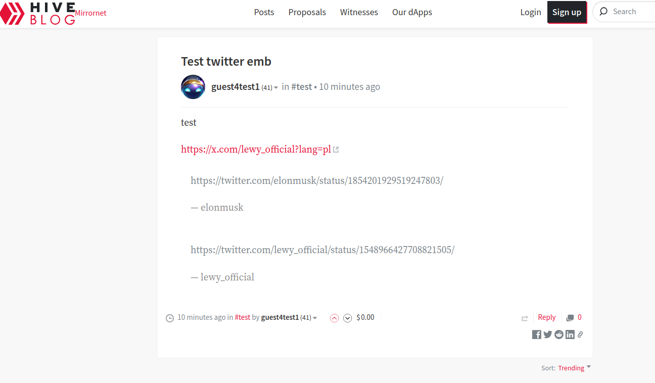Screen dimensions: 655x383
Task: Share the post on Facebook
Action: (x=537, y=334)
